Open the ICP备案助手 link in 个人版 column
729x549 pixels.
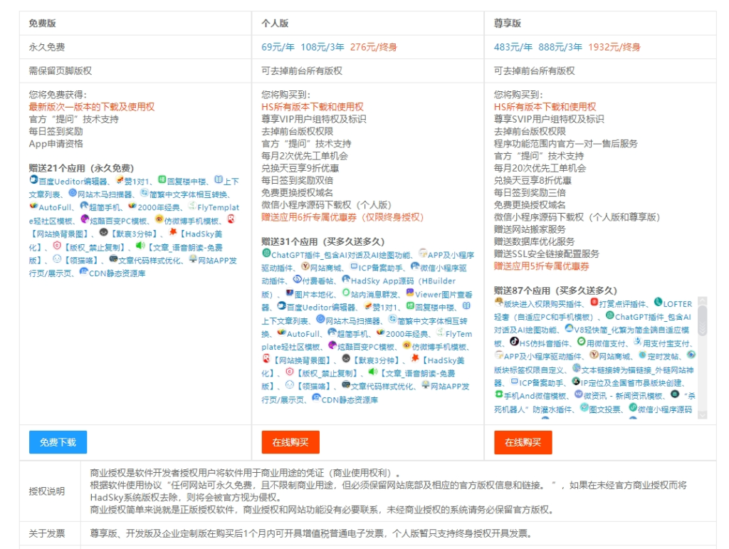coord(380,268)
